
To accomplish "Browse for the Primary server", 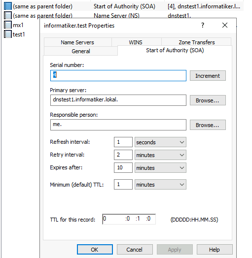I will point(208,100).
